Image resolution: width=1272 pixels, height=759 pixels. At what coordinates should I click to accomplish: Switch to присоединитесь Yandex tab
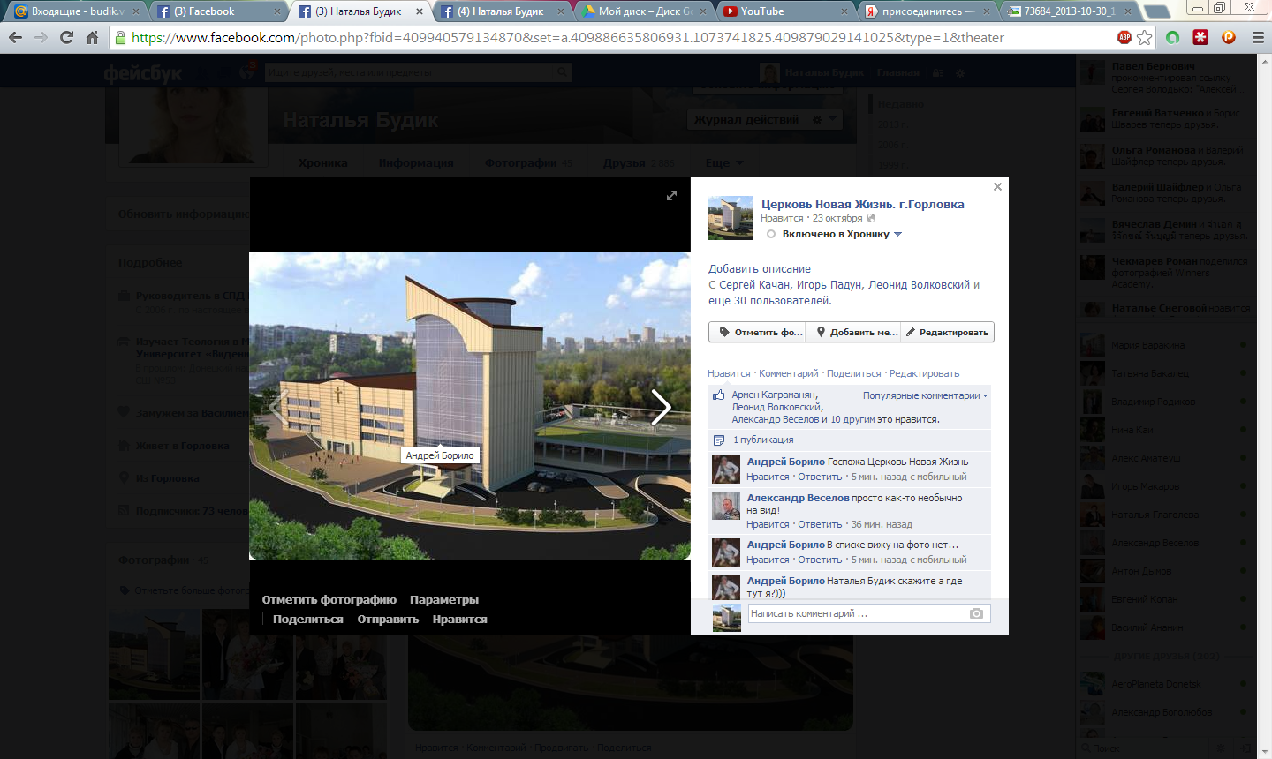click(x=927, y=11)
